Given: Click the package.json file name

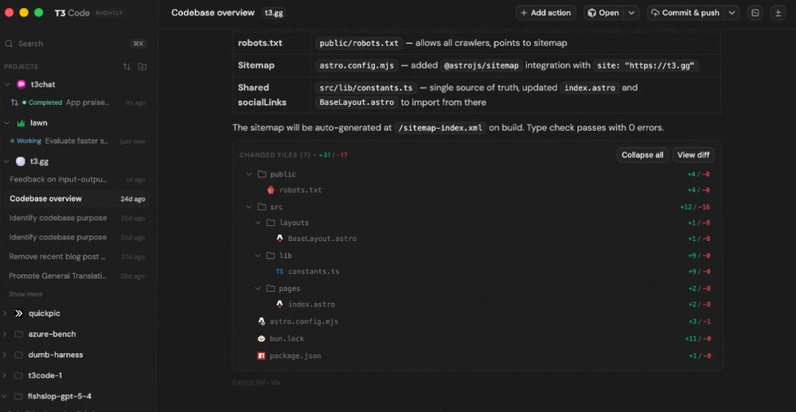Looking at the screenshot, I should coord(295,356).
